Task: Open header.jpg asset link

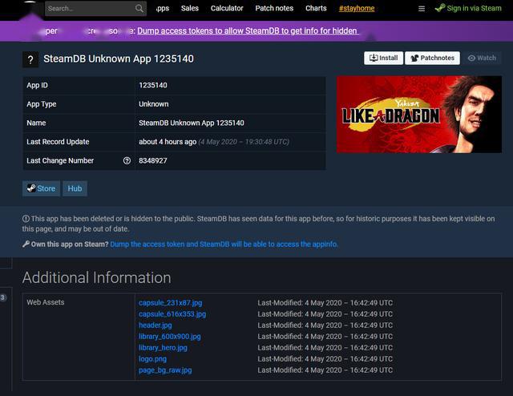Action: pos(155,325)
